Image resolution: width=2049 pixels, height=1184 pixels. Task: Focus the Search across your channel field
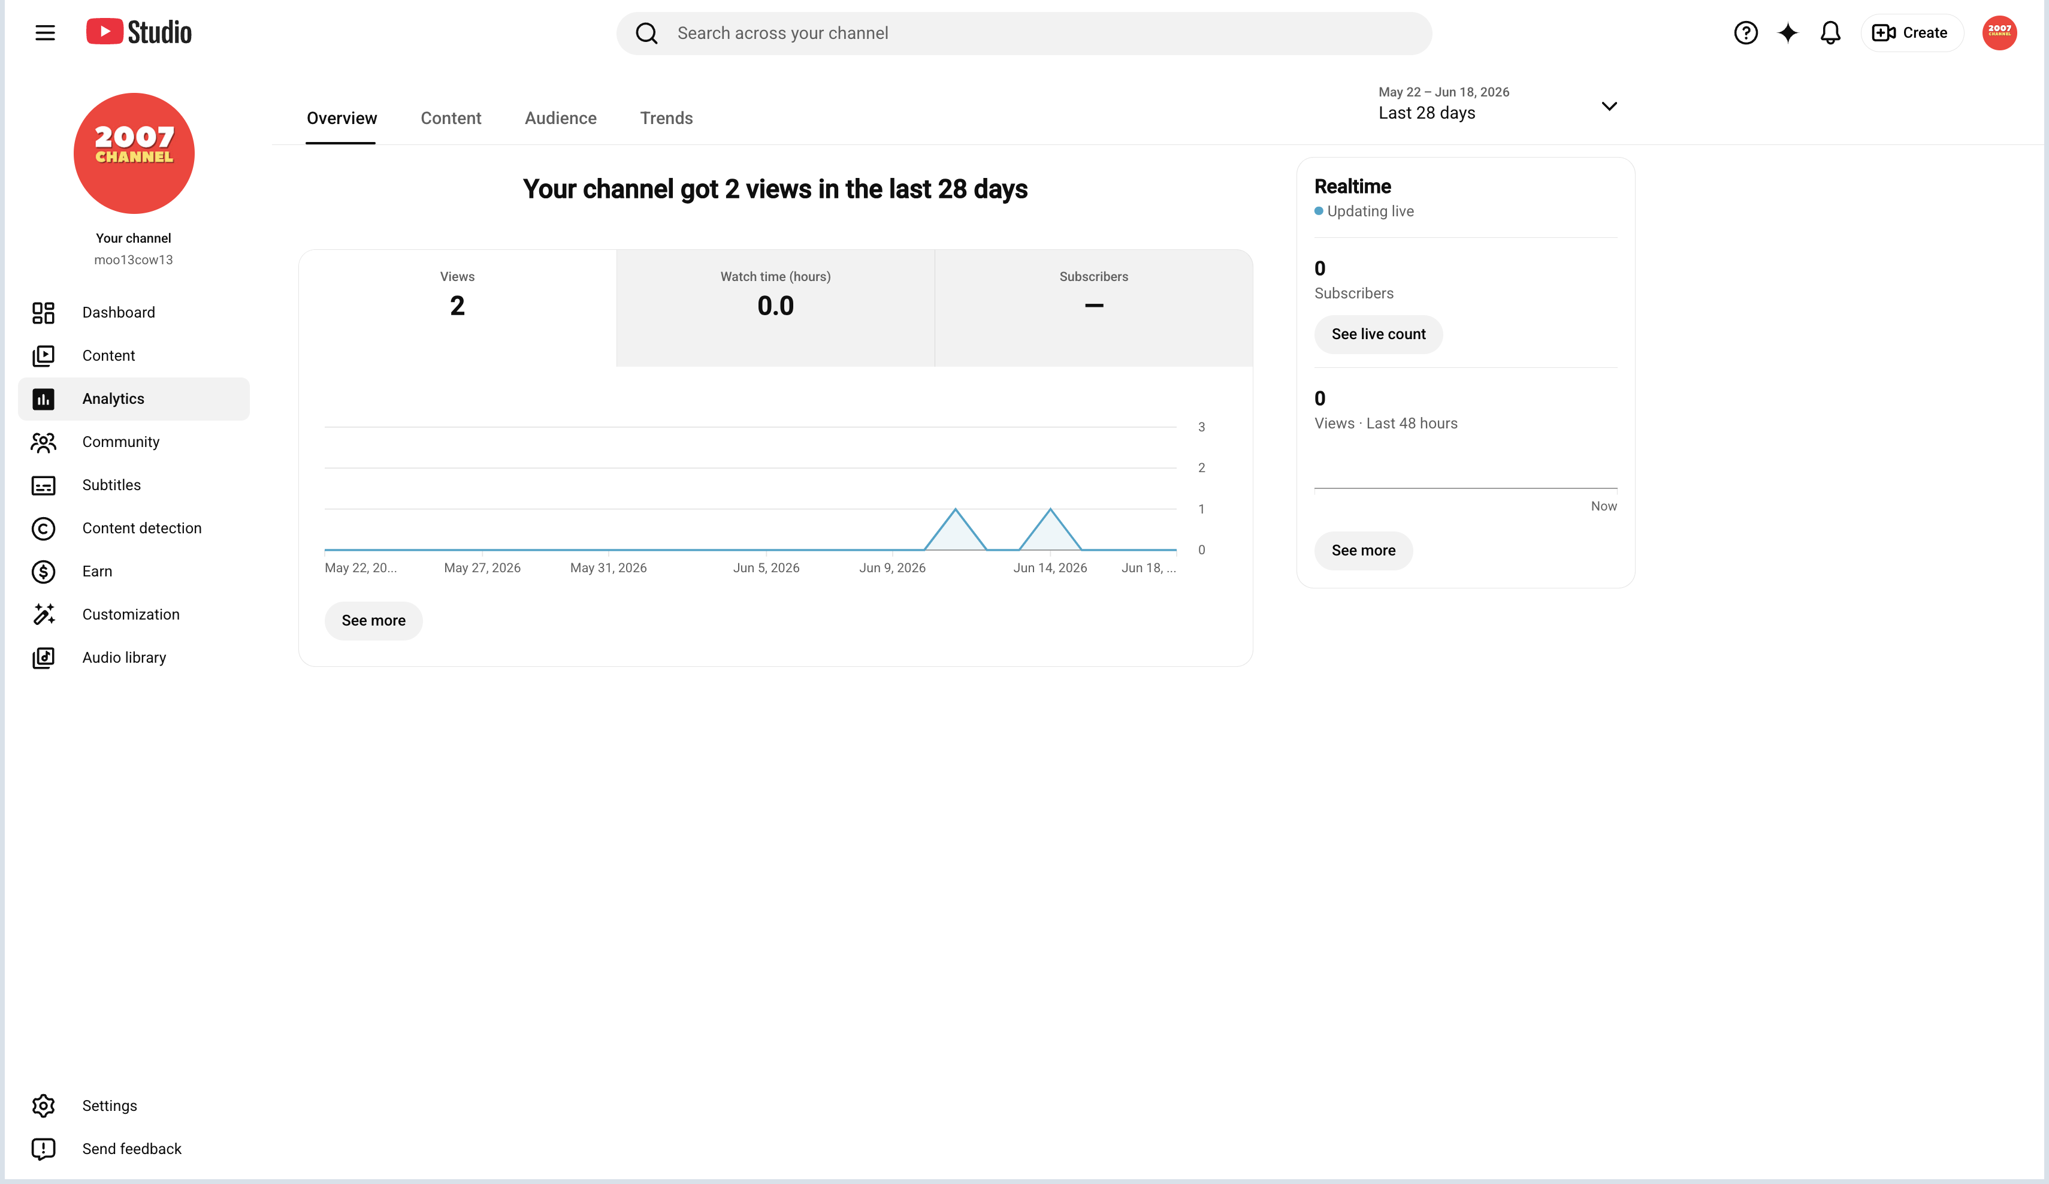point(1024,34)
